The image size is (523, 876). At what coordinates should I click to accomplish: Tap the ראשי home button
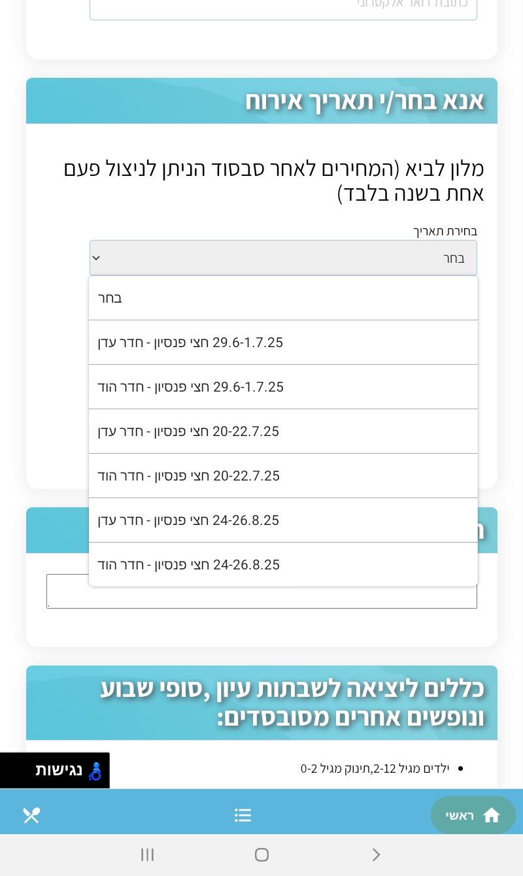pos(473,815)
